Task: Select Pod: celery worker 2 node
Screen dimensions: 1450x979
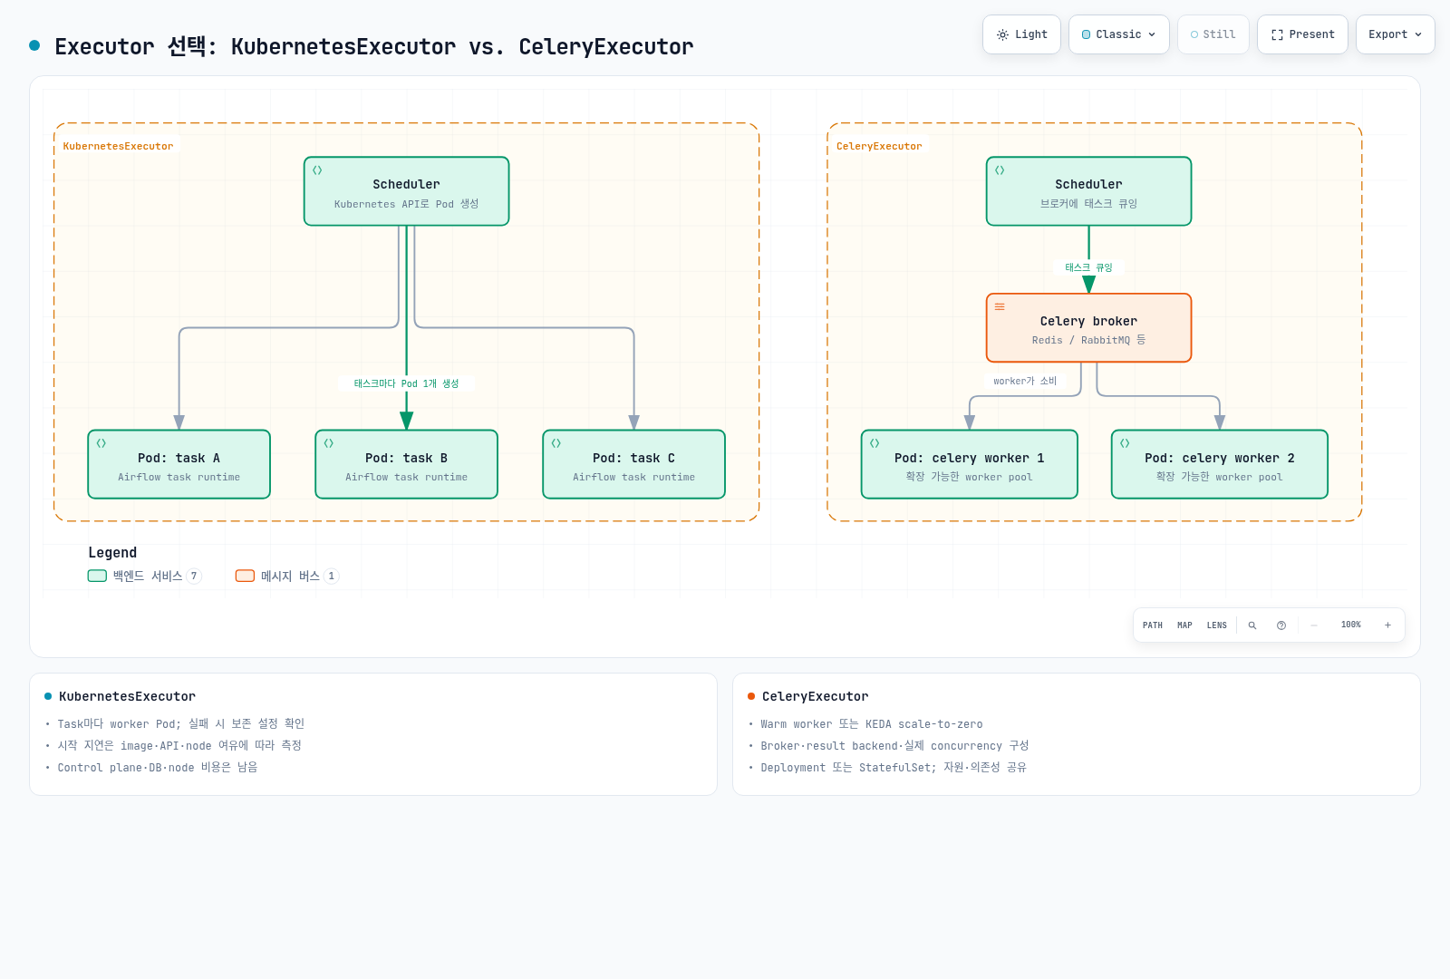Action: click(1219, 464)
